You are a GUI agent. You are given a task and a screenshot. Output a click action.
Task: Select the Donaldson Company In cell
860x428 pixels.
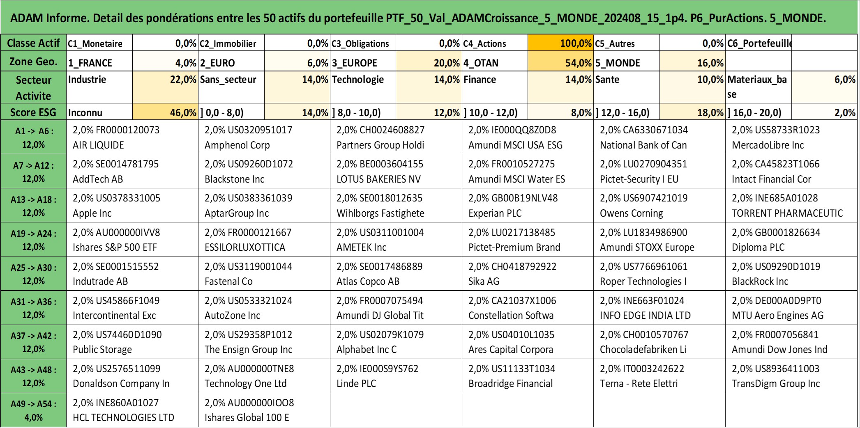(x=132, y=376)
